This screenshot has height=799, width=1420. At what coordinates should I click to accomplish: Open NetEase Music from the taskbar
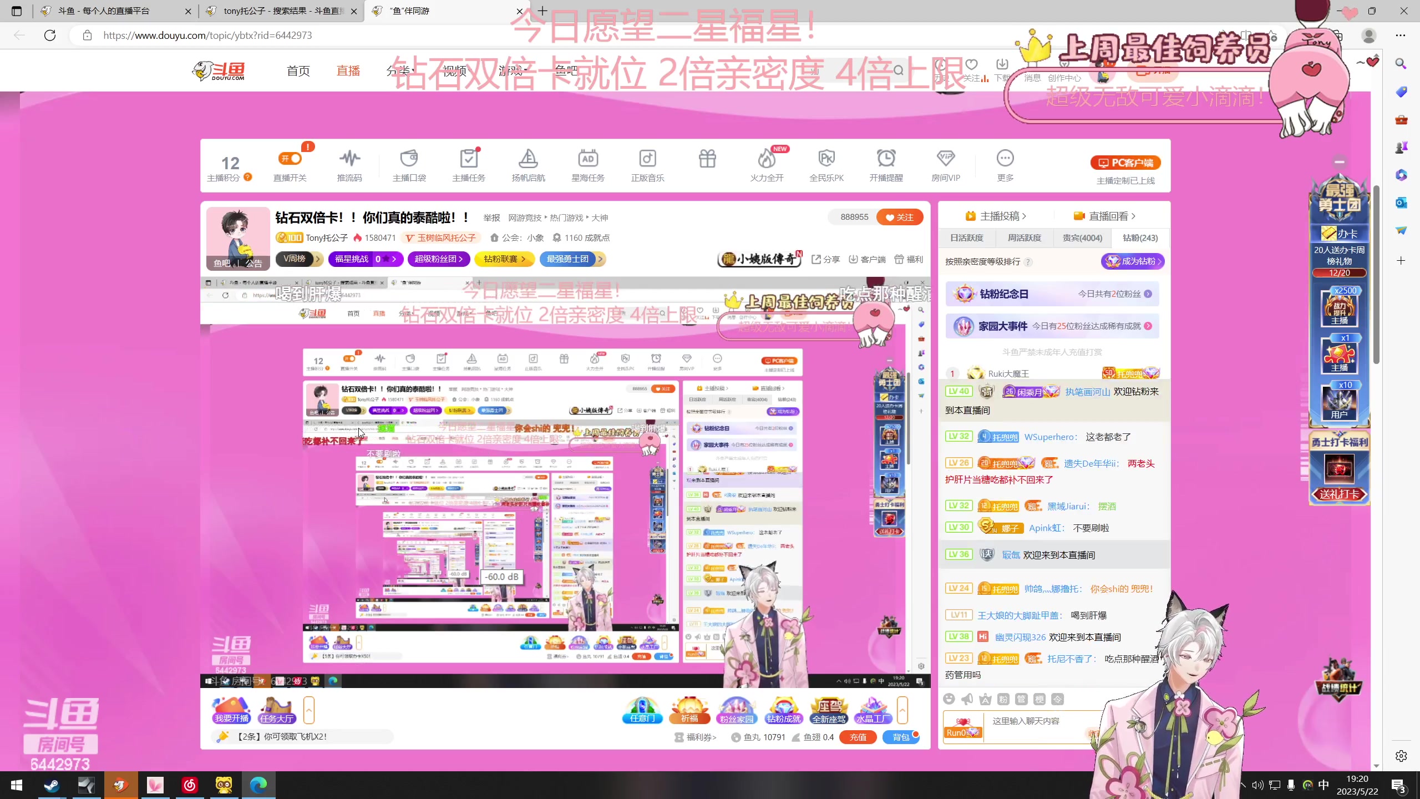(x=190, y=785)
